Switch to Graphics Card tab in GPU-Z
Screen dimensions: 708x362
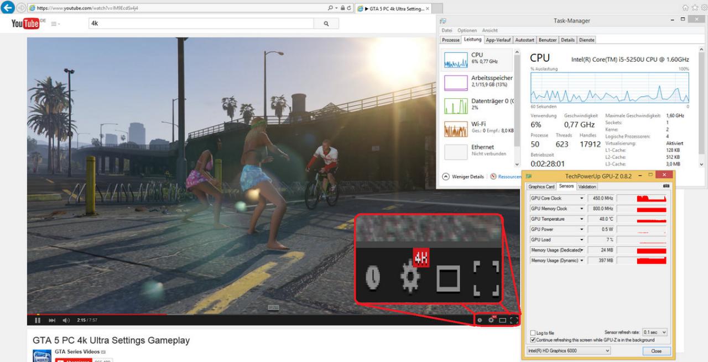[541, 187]
